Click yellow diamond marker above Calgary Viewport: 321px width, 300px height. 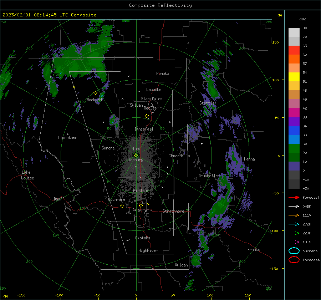(x=141, y=205)
